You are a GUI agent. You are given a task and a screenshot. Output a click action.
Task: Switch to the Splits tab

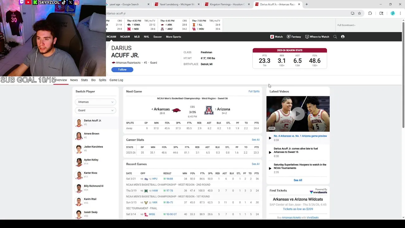coord(103,80)
